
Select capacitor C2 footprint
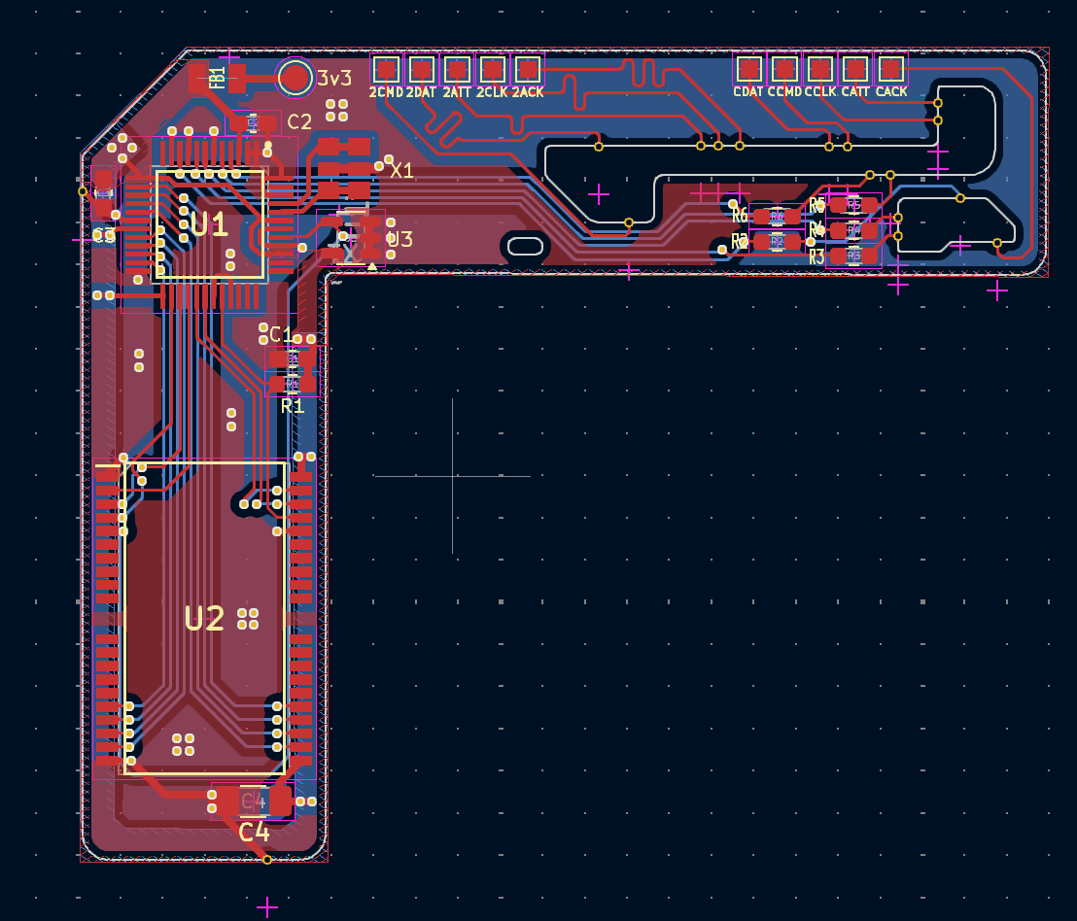(x=253, y=124)
